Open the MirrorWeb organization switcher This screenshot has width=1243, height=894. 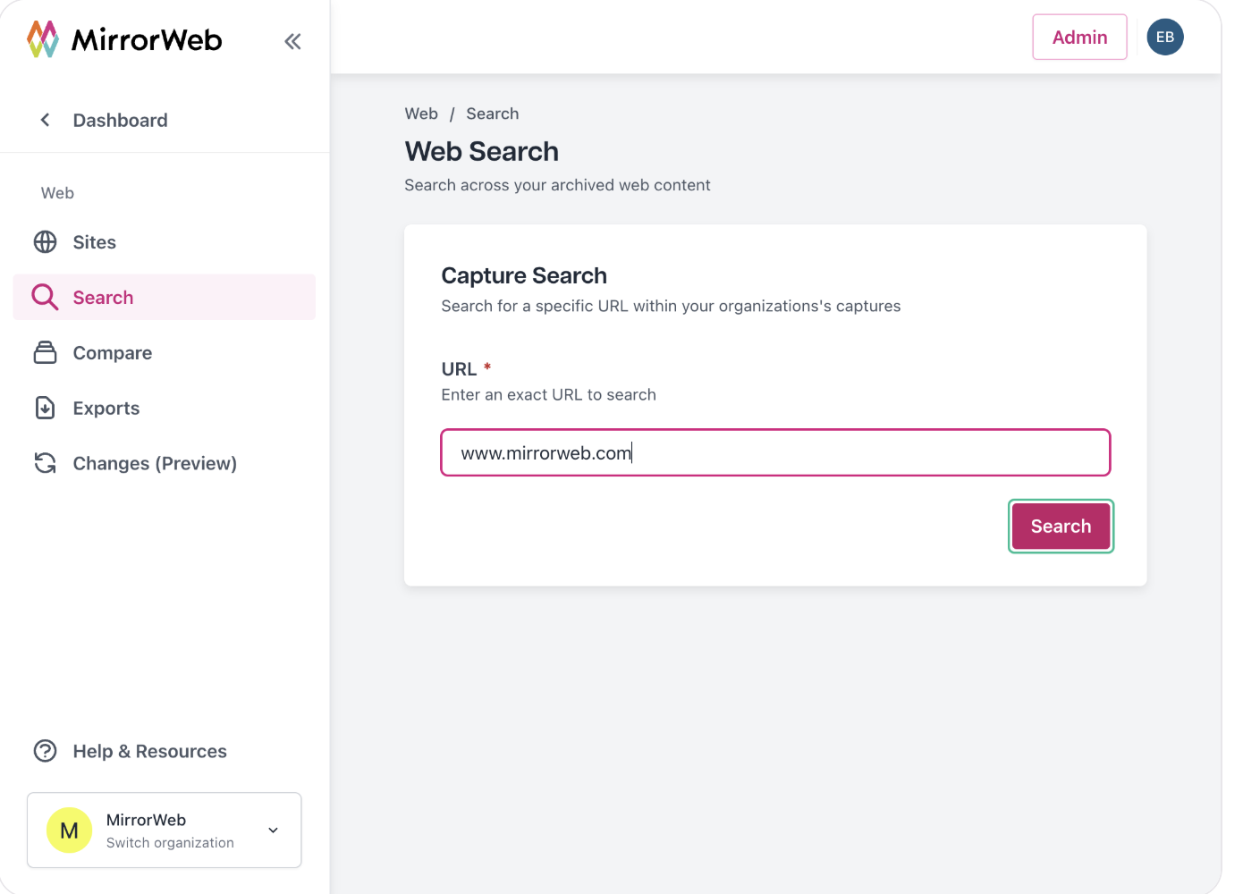pyautogui.click(x=165, y=831)
